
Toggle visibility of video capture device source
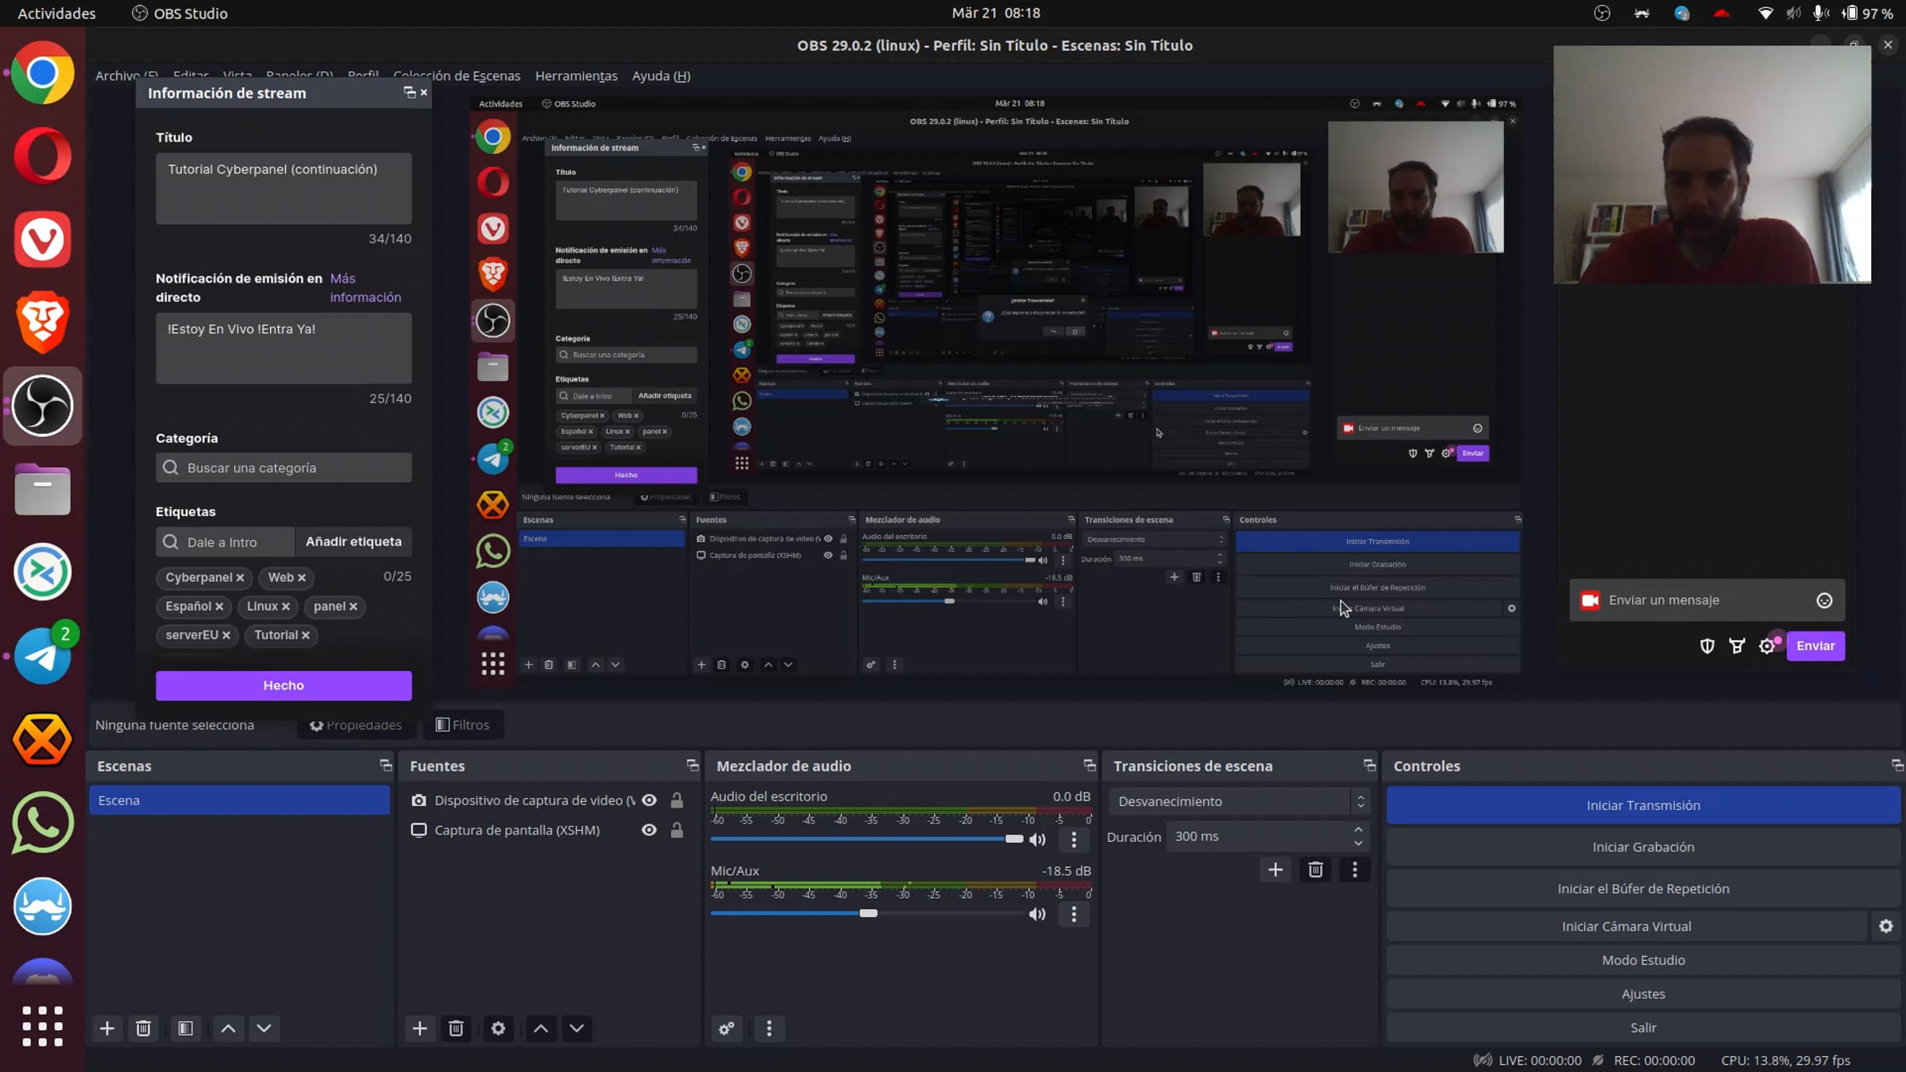649,800
